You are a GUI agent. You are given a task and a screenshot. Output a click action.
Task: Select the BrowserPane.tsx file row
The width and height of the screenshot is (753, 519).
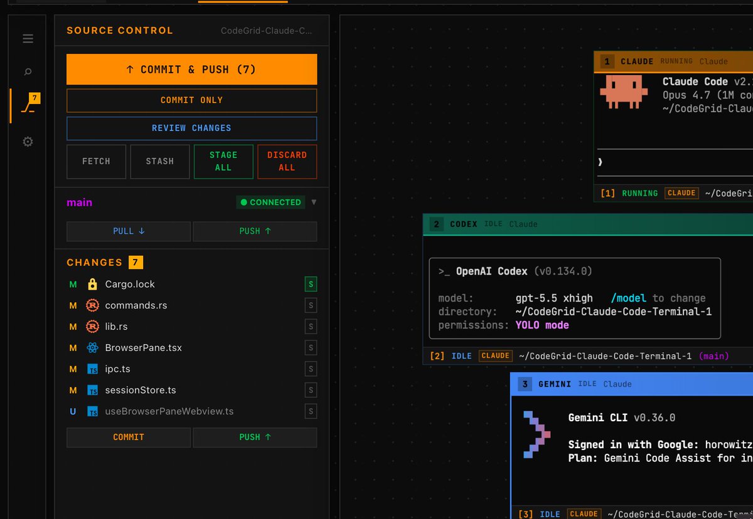point(191,348)
